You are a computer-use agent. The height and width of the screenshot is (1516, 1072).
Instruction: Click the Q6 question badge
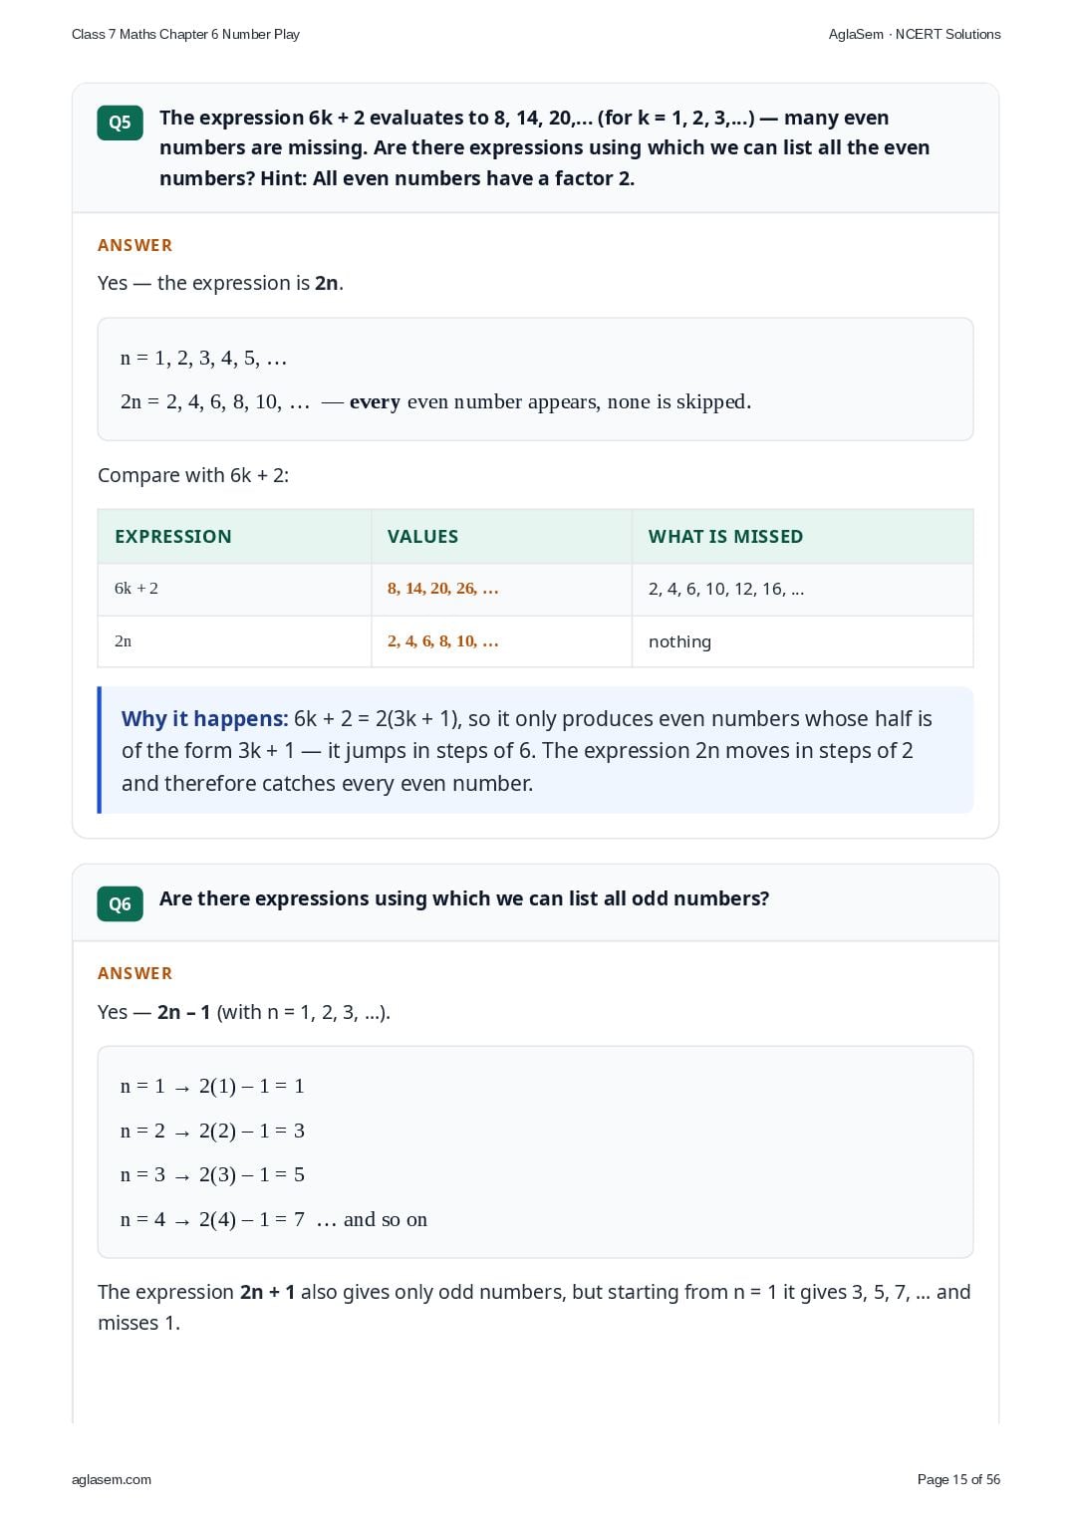click(120, 903)
